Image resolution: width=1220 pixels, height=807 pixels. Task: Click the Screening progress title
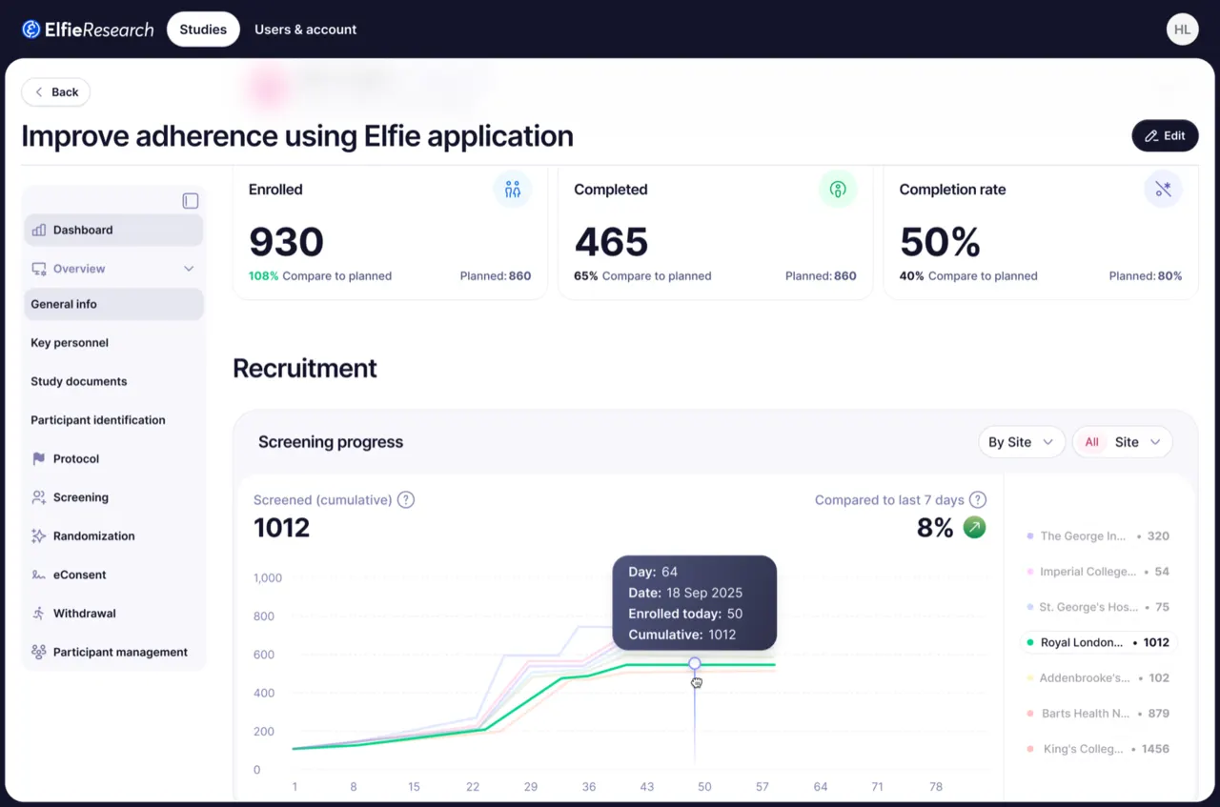(331, 442)
